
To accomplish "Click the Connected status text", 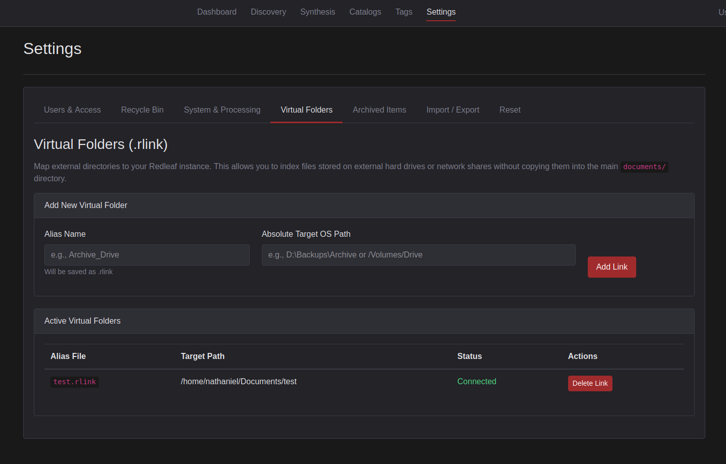I will pos(476,382).
